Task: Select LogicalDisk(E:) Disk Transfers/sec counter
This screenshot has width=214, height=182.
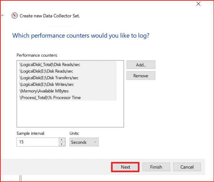Action: pyautogui.click(x=49, y=78)
